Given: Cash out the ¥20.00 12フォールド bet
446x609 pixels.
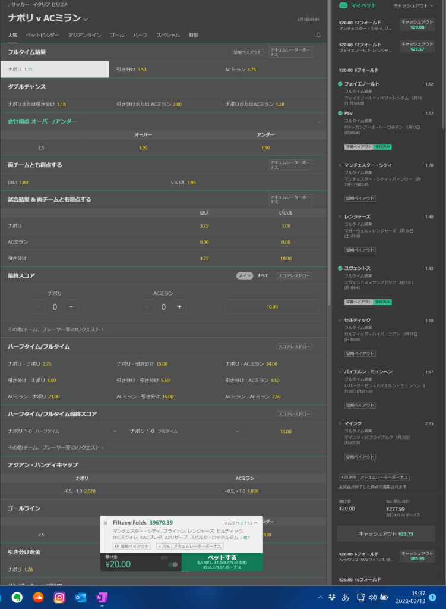Looking at the screenshot, I should [x=417, y=24].
